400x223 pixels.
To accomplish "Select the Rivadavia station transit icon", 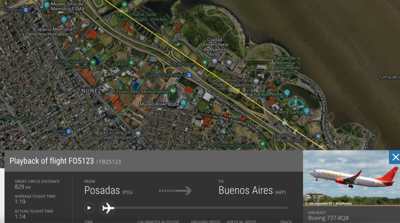I will click(26, 10).
